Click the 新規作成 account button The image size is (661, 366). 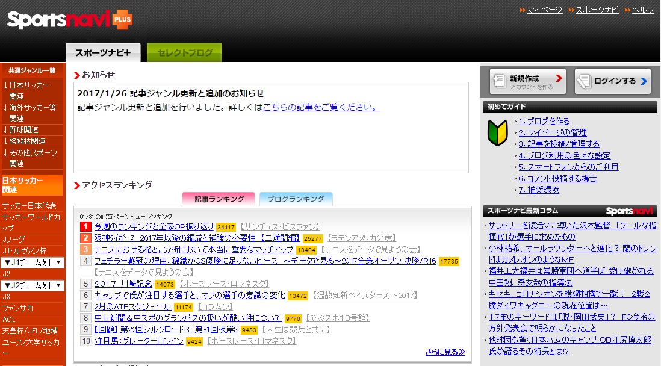pos(528,81)
